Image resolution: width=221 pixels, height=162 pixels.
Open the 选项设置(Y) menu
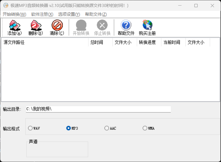pos(69,14)
